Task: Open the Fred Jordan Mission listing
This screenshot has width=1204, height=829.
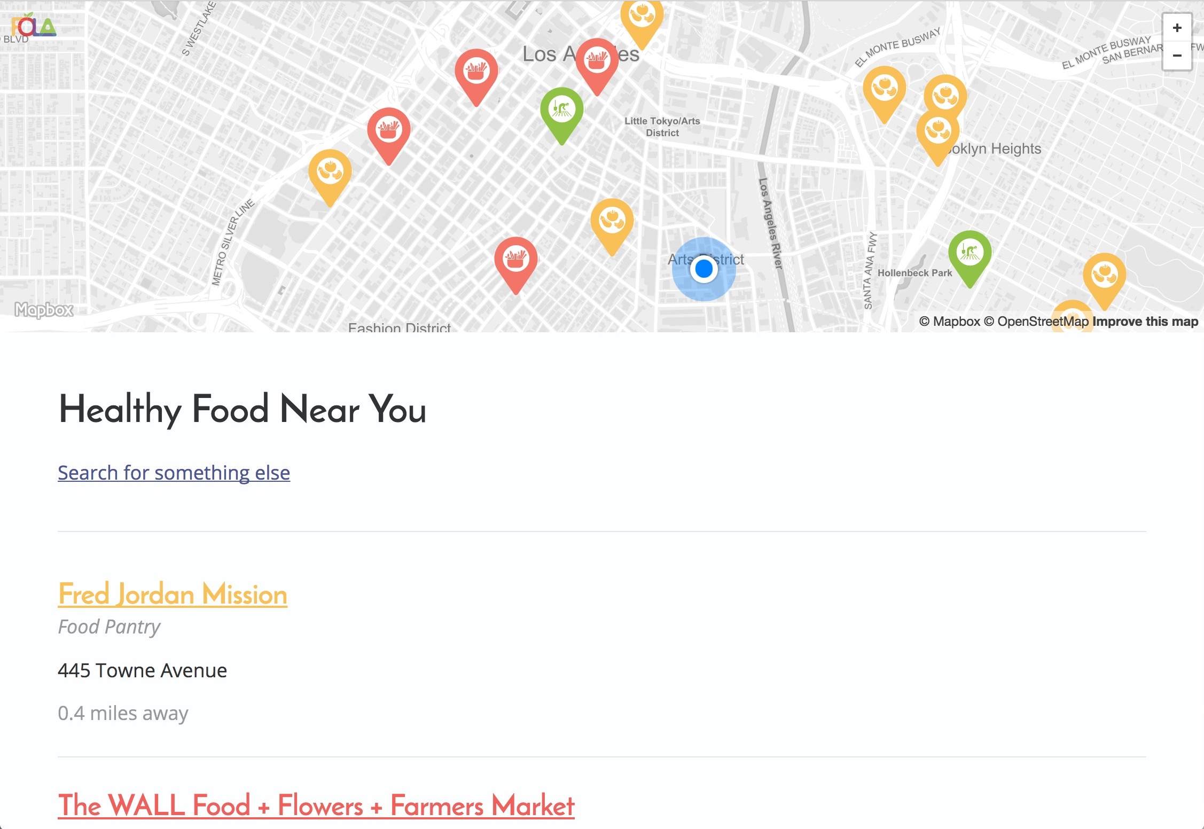Action: pyautogui.click(x=173, y=594)
